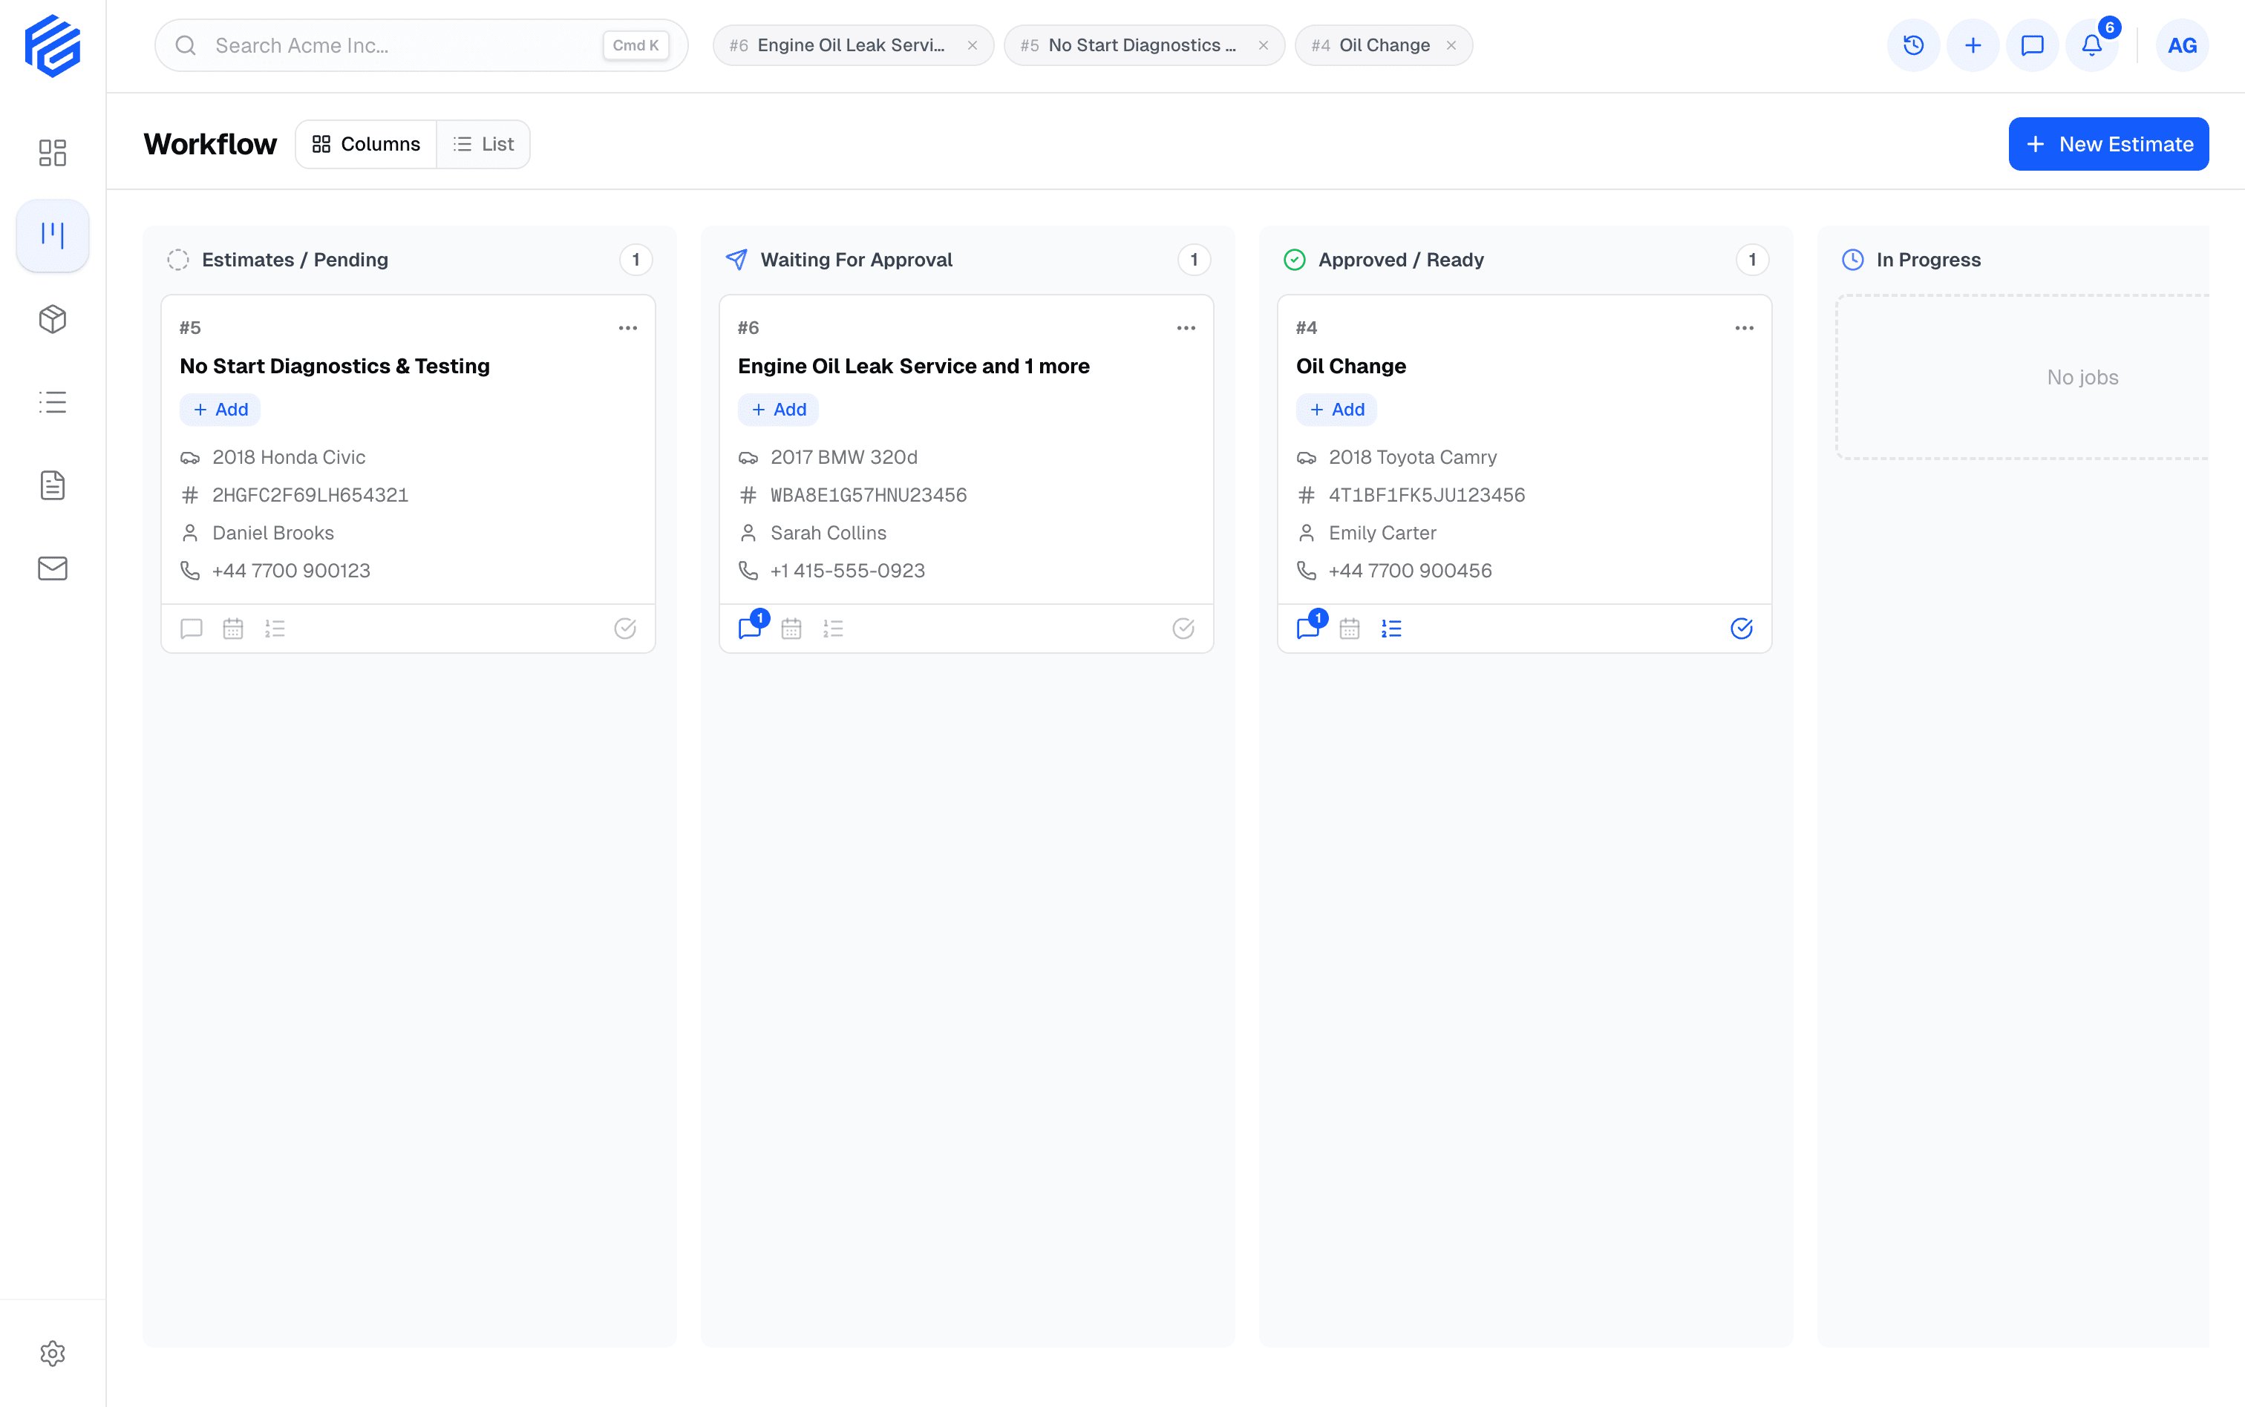
Task: Open the history icon in the top bar
Action: coord(1914,45)
